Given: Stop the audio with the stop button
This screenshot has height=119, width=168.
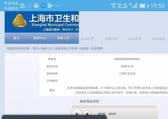Looking at the screenshot, I should point(87,113).
